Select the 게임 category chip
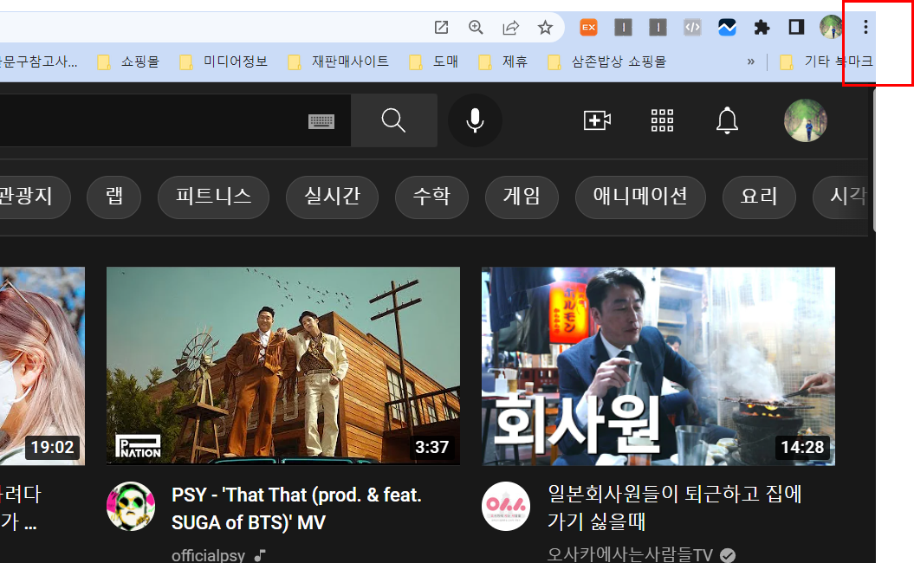The width and height of the screenshot is (914, 563). (522, 197)
